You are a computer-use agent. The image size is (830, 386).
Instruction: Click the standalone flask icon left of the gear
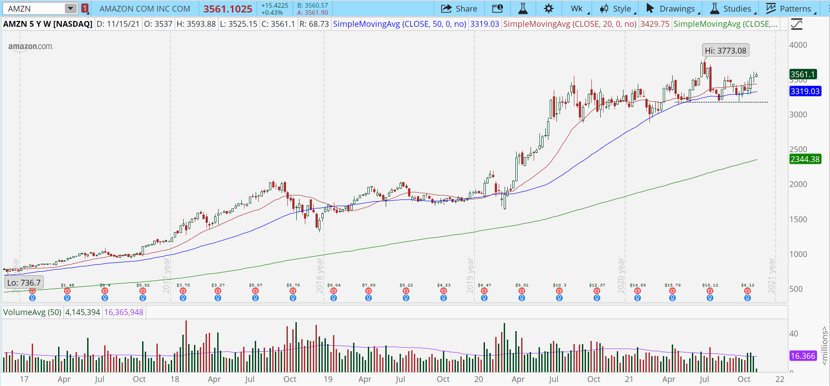(522, 8)
